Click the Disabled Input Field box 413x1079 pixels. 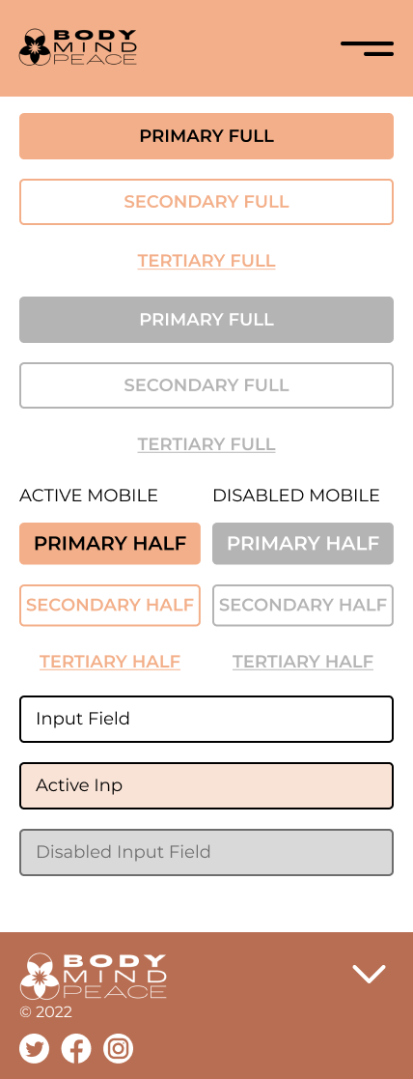[x=206, y=853]
